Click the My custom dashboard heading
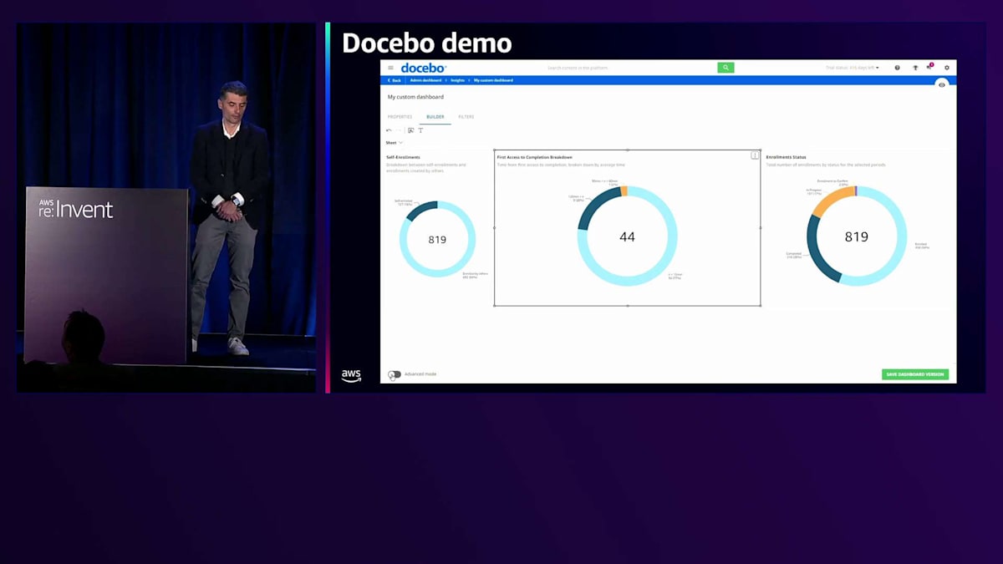This screenshot has width=1003, height=564. tap(415, 97)
